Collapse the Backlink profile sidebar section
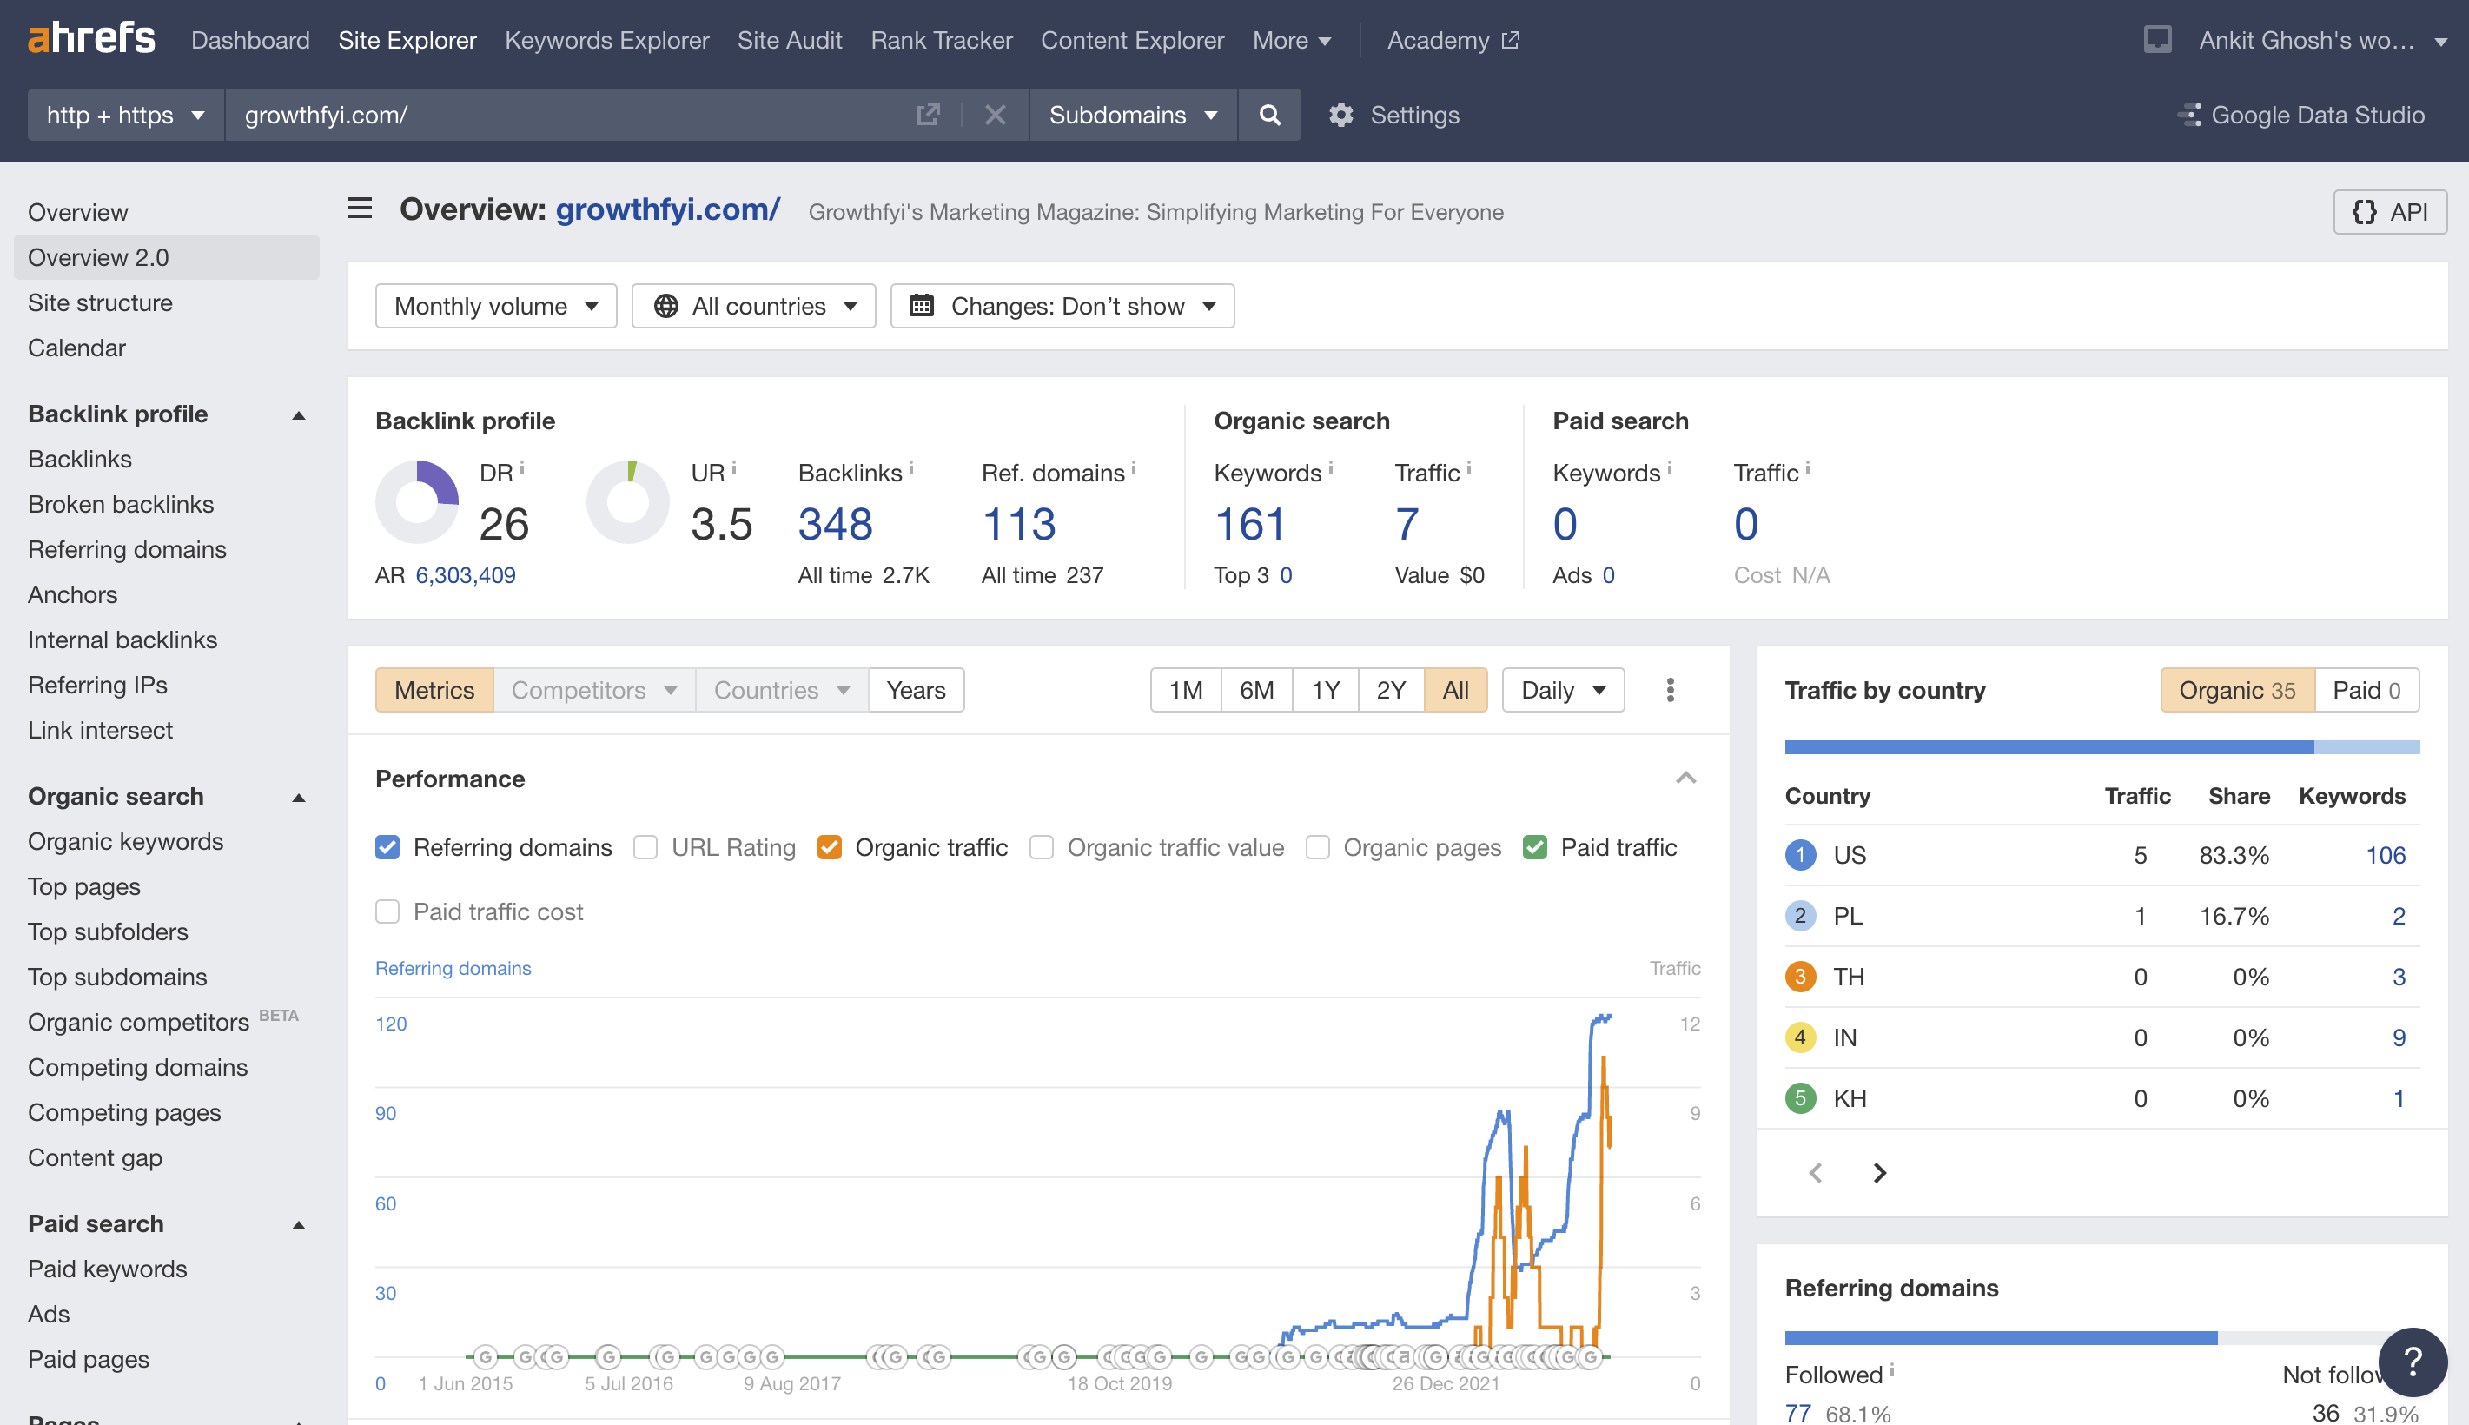This screenshot has width=2469, height=1425. tap(298, 415)
